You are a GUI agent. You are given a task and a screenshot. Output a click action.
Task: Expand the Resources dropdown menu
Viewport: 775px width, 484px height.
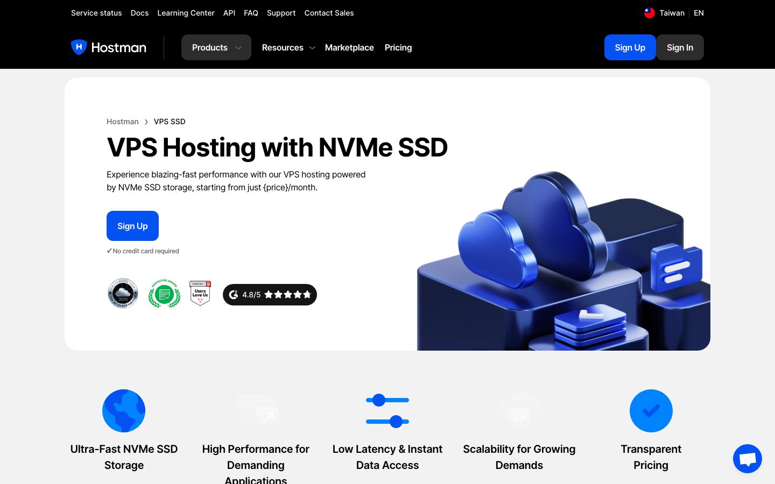pyautogui.click(x=288, y=47)
